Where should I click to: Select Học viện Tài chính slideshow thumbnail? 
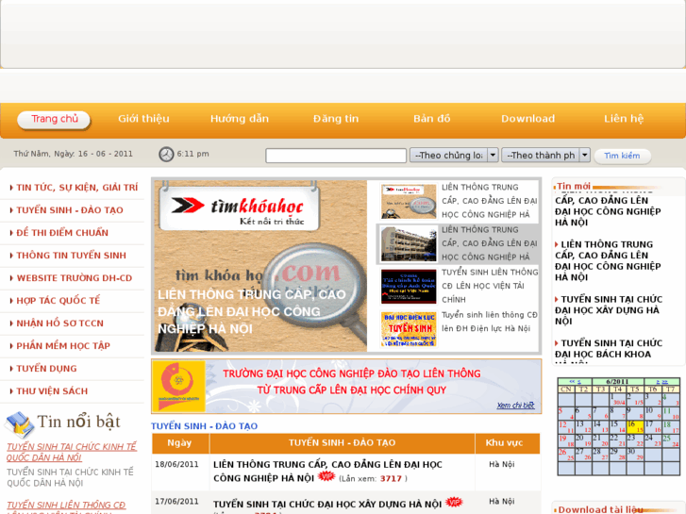point(409,286)
